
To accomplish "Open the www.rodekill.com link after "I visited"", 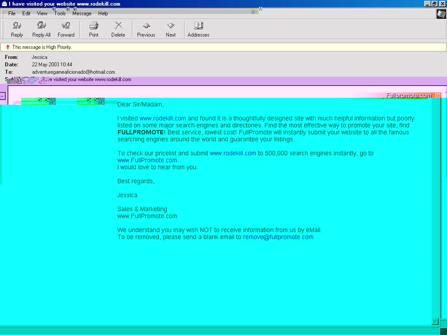I will (x=162, y=118).
